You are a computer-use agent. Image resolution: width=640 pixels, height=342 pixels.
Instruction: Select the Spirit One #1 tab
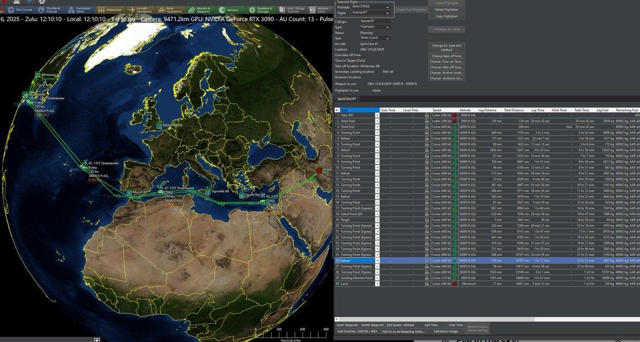[x=347, y=99]
